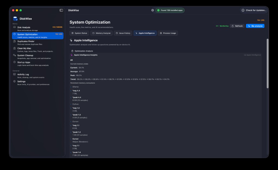View the Activity Log
The image size is (278, 170).
point(37,76)
